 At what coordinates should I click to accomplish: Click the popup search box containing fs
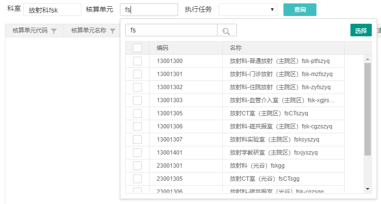point(171,31)
